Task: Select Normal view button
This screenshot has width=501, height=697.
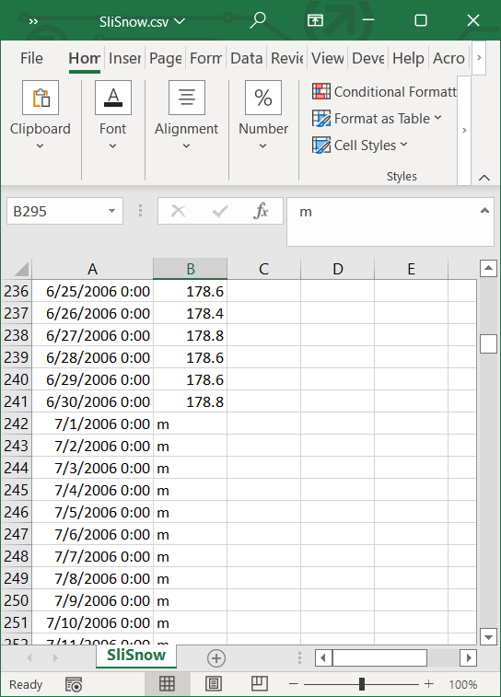Action: tap(167, 684)
